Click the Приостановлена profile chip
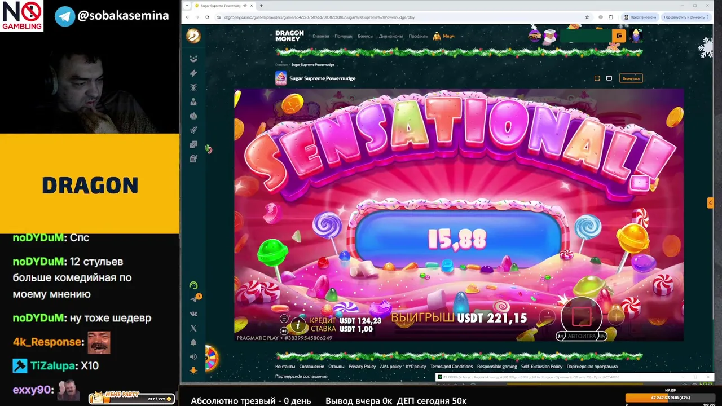The width and height of the screenshot is (722, 406). 640,17
